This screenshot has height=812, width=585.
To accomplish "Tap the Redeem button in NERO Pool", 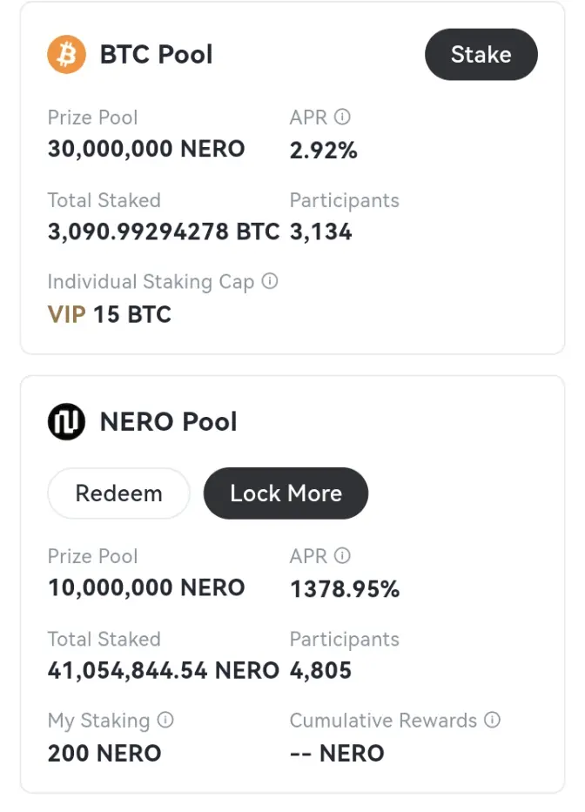I will coord(118,493).
